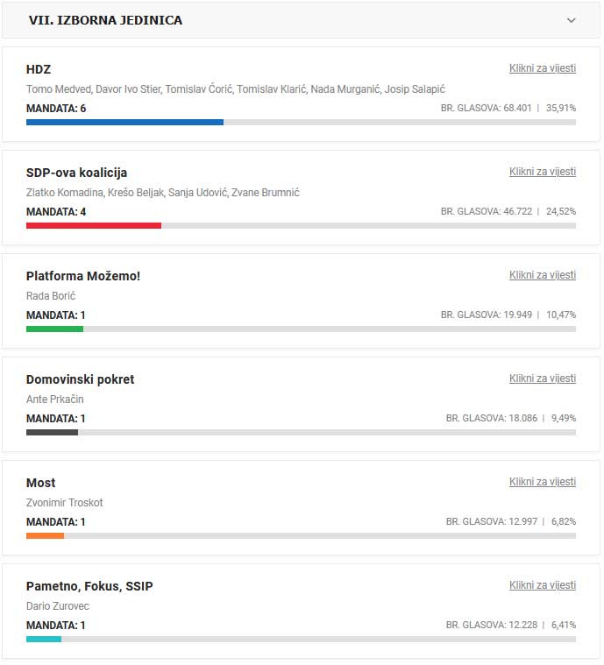
Task: Collapse the VII. izborna jedinica chevron
Action: coord(572,20)
